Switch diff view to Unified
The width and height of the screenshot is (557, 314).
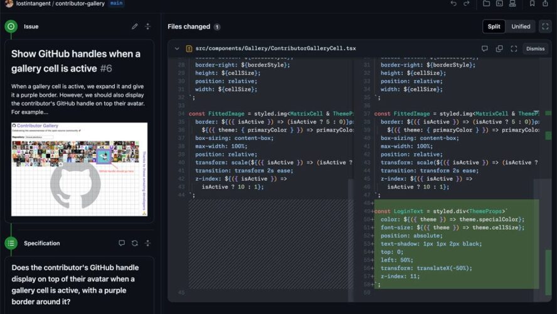(521, 26)
